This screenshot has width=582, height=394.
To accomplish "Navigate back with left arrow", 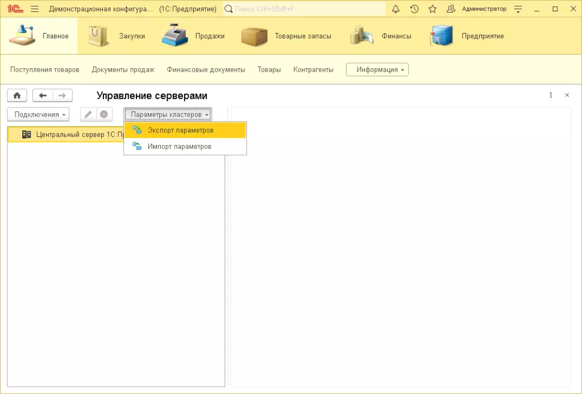I will [x=43, y=96].
